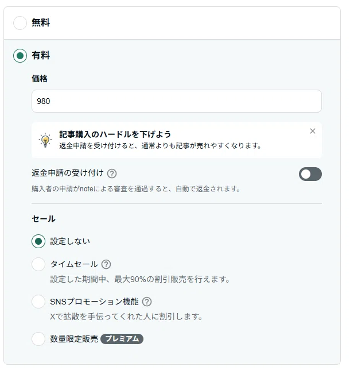
Task: Select the タイムセール radio button
Action: pos(38,264)
